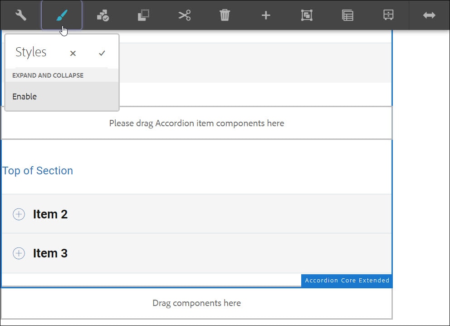Open the Policy icon with checkmark

pos(103,15)
